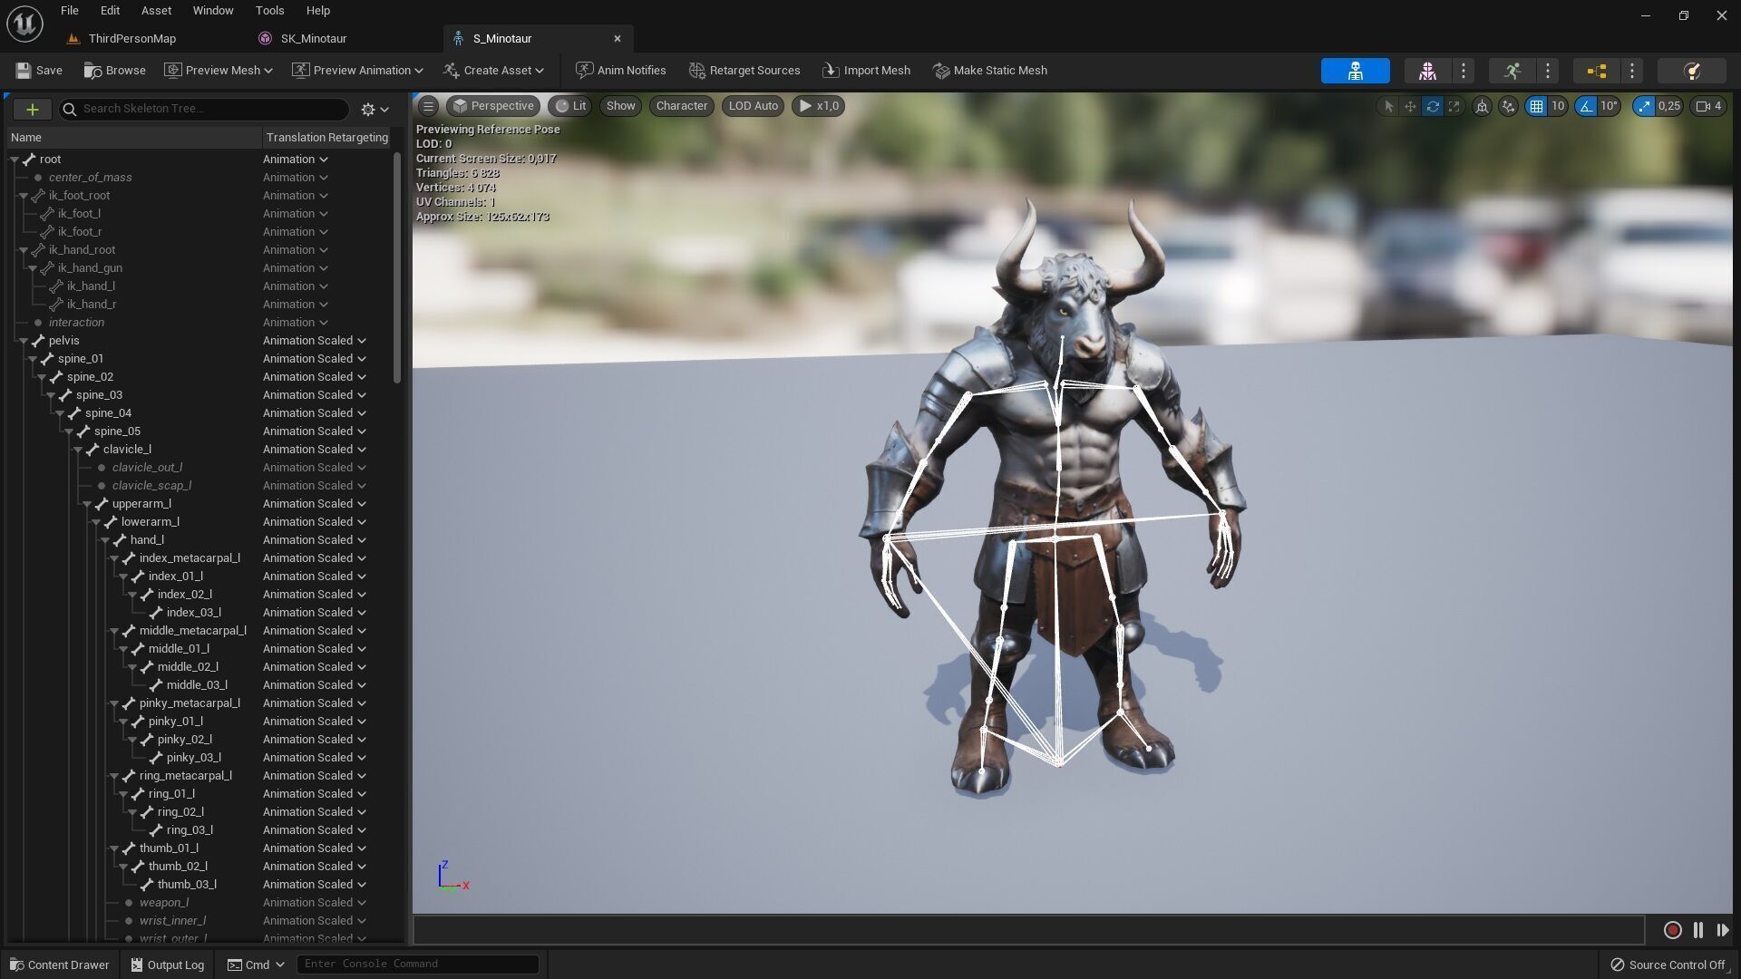This screenshot has width=1741, height=979.
Task: Activate the Translate gizmo tool
Action: 1410,106
